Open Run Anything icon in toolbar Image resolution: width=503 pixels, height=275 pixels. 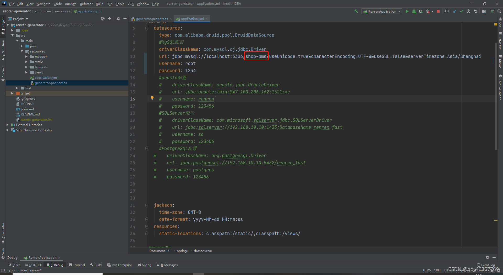493,11
